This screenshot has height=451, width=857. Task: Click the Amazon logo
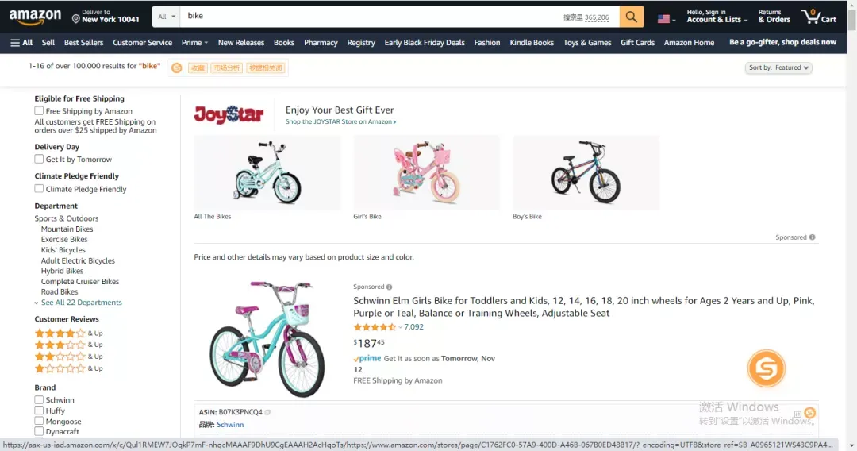(x=35, y=17)
